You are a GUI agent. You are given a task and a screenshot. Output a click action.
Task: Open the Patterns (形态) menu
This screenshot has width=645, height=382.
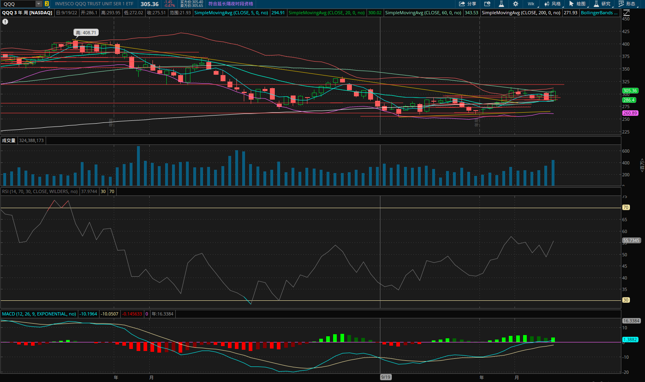[x=627, y=4]
